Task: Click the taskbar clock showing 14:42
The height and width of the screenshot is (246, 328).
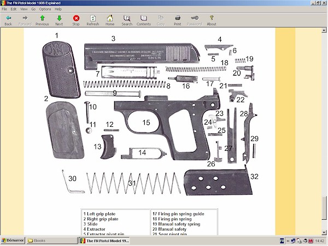Action: pyautogui.click(x=320, y=241)
